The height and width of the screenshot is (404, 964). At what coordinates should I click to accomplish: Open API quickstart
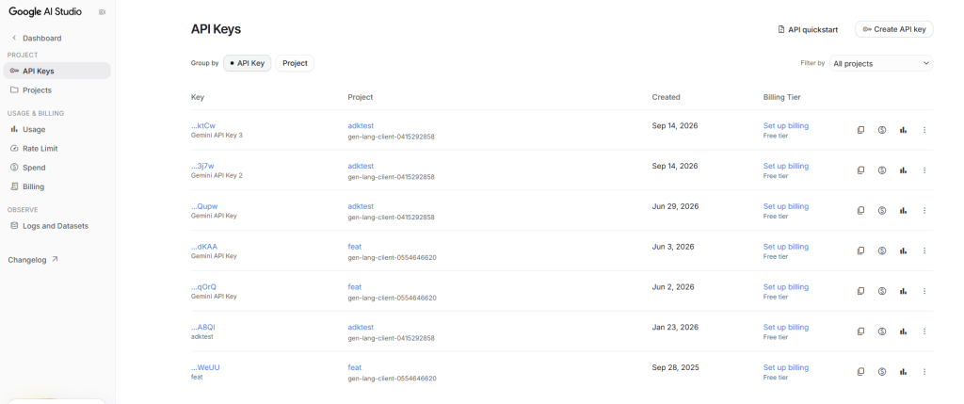point(808,29)
